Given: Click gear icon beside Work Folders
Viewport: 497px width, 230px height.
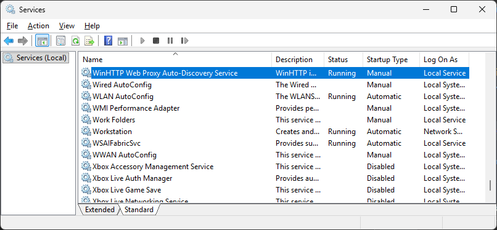Looking at the screenshot, I should point(86,119).
